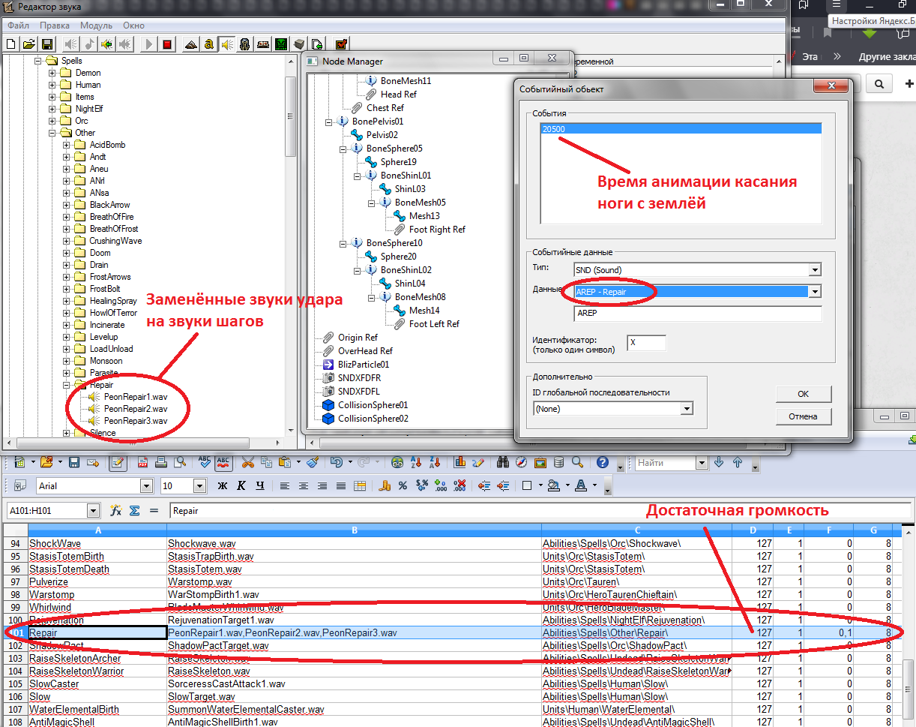Image resolution: width=916 pixels, height=727 pixels.
Task: Click the Find & Replace binoculars icon
Action: [x=504, y=463]
